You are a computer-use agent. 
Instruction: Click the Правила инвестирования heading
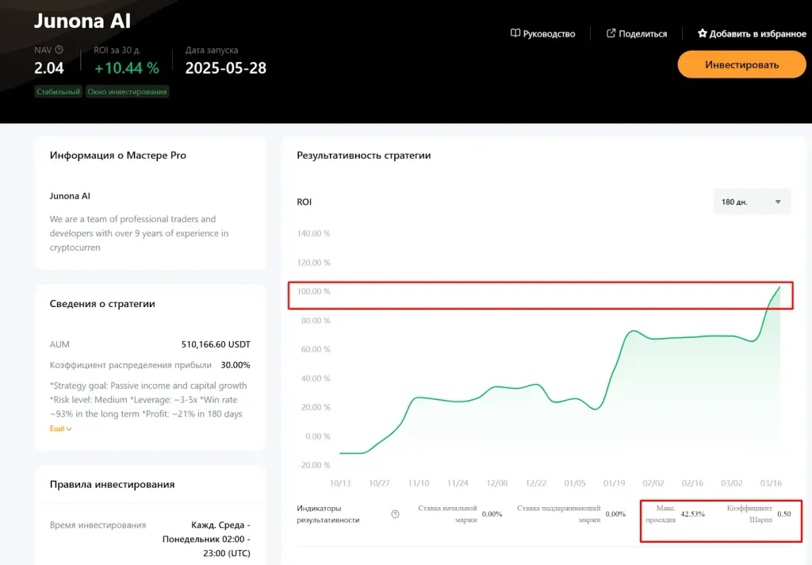coord(112,484)
